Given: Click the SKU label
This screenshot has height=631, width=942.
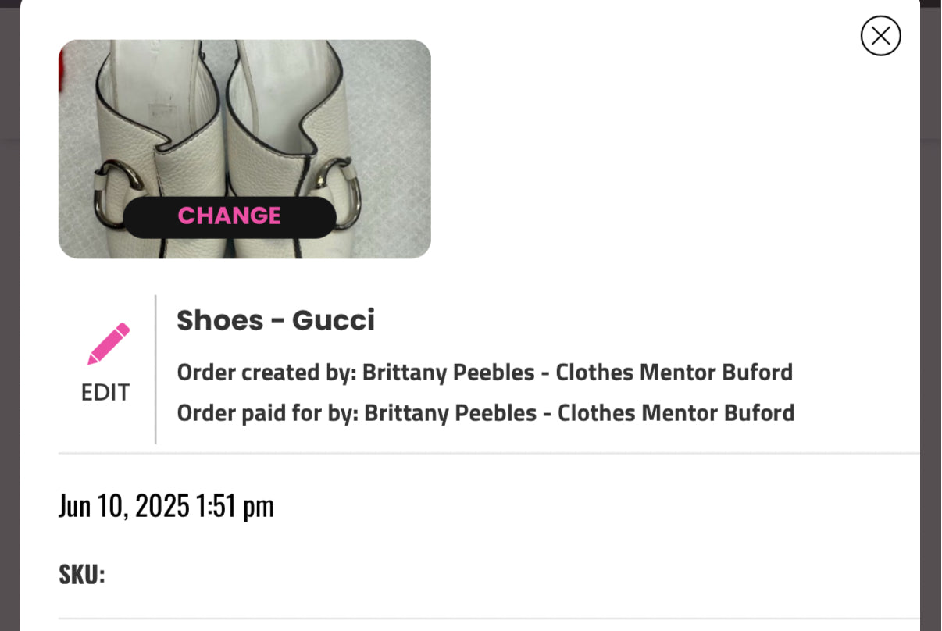Looking at the screenshot, I should [x=81, y=575].
